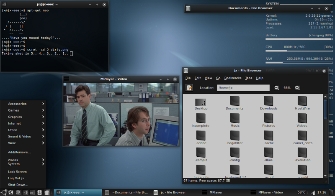Select the .adobe folder icon
Image resolution: width=335 pixels, height=196 pixels.
pos(201,135)
